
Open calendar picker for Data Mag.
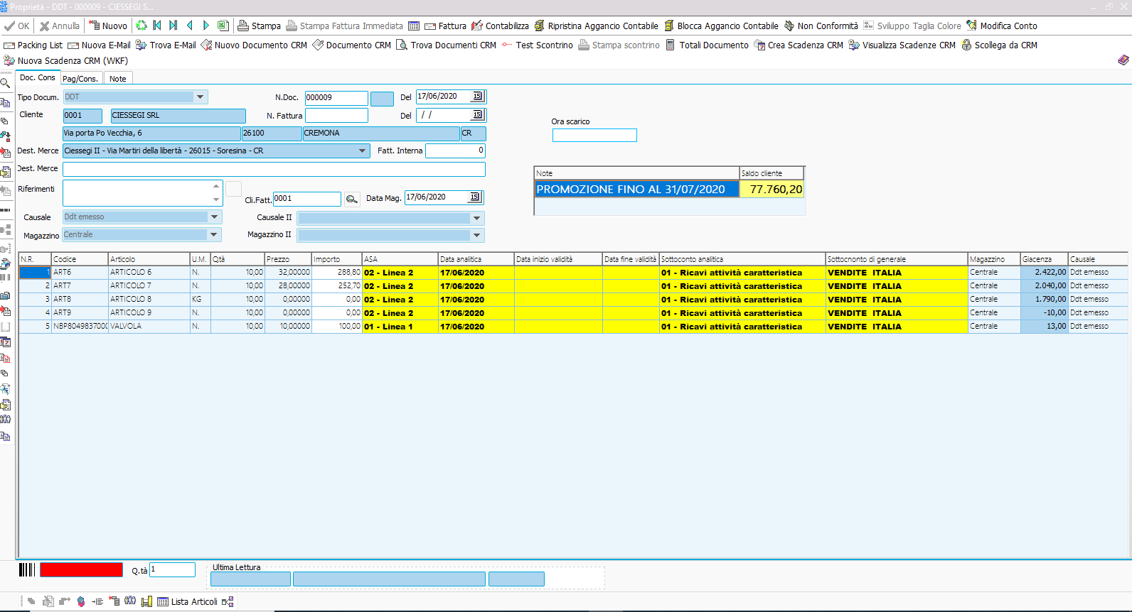click(474, 197)
